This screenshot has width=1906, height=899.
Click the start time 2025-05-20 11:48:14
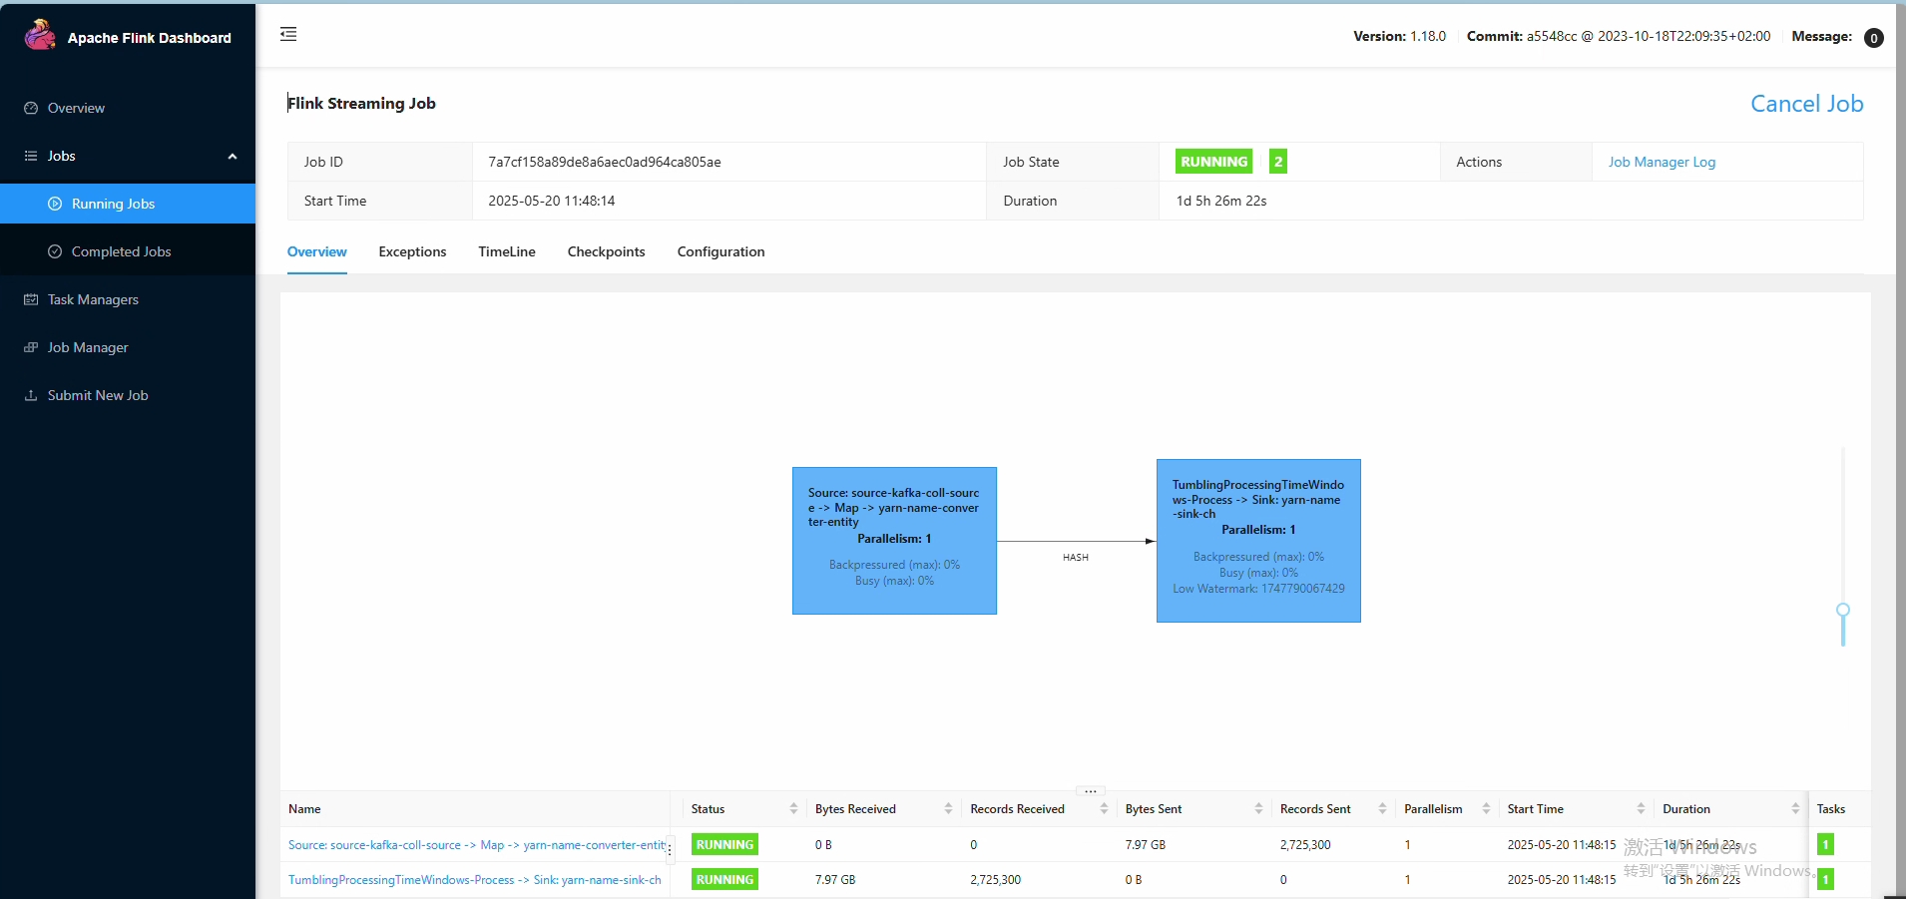point(552,201)
